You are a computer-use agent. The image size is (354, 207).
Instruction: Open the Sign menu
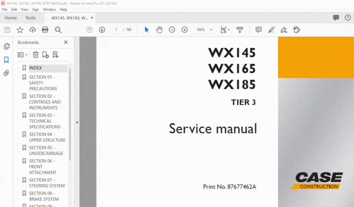(35, 9)
